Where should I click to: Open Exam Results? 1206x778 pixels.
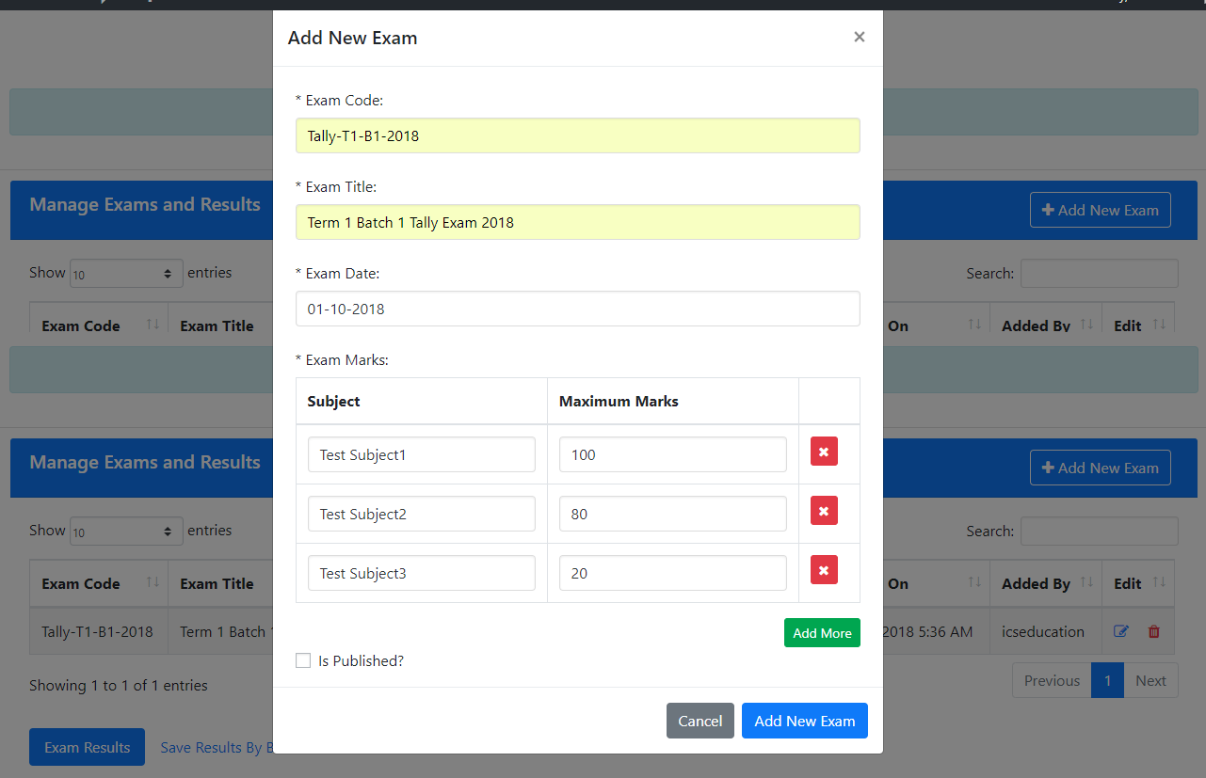pos(87,747)
